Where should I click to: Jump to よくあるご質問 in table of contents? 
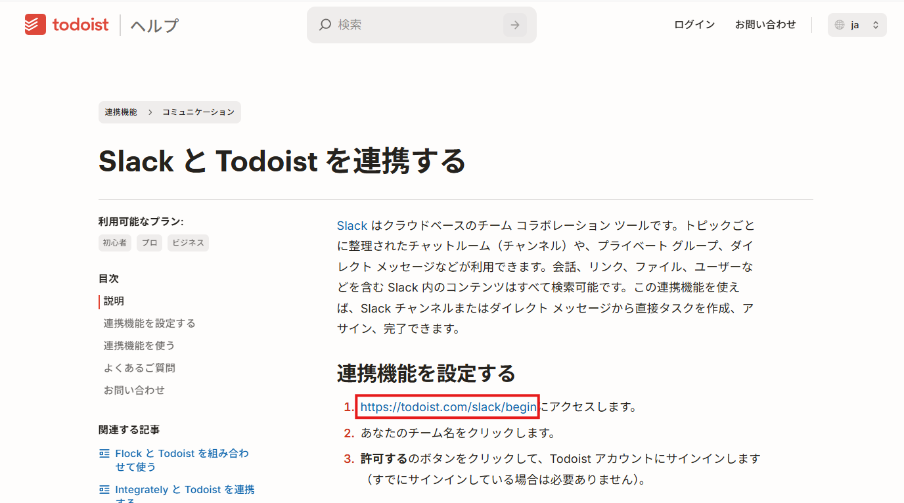(139, 368)
